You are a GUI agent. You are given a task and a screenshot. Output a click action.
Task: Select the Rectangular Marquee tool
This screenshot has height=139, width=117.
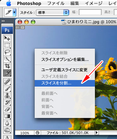coord(7,45)
